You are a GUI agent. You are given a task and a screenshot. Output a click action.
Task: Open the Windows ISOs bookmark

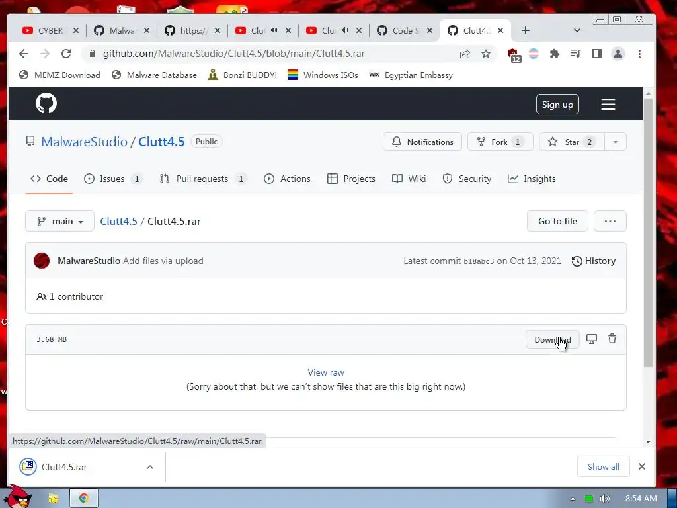(323, 75)
